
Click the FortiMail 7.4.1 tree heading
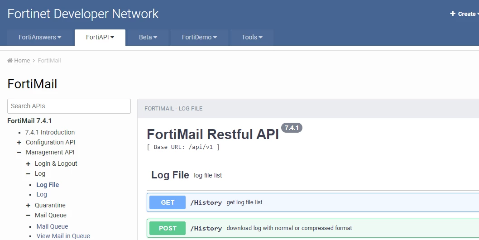point(29,121)
